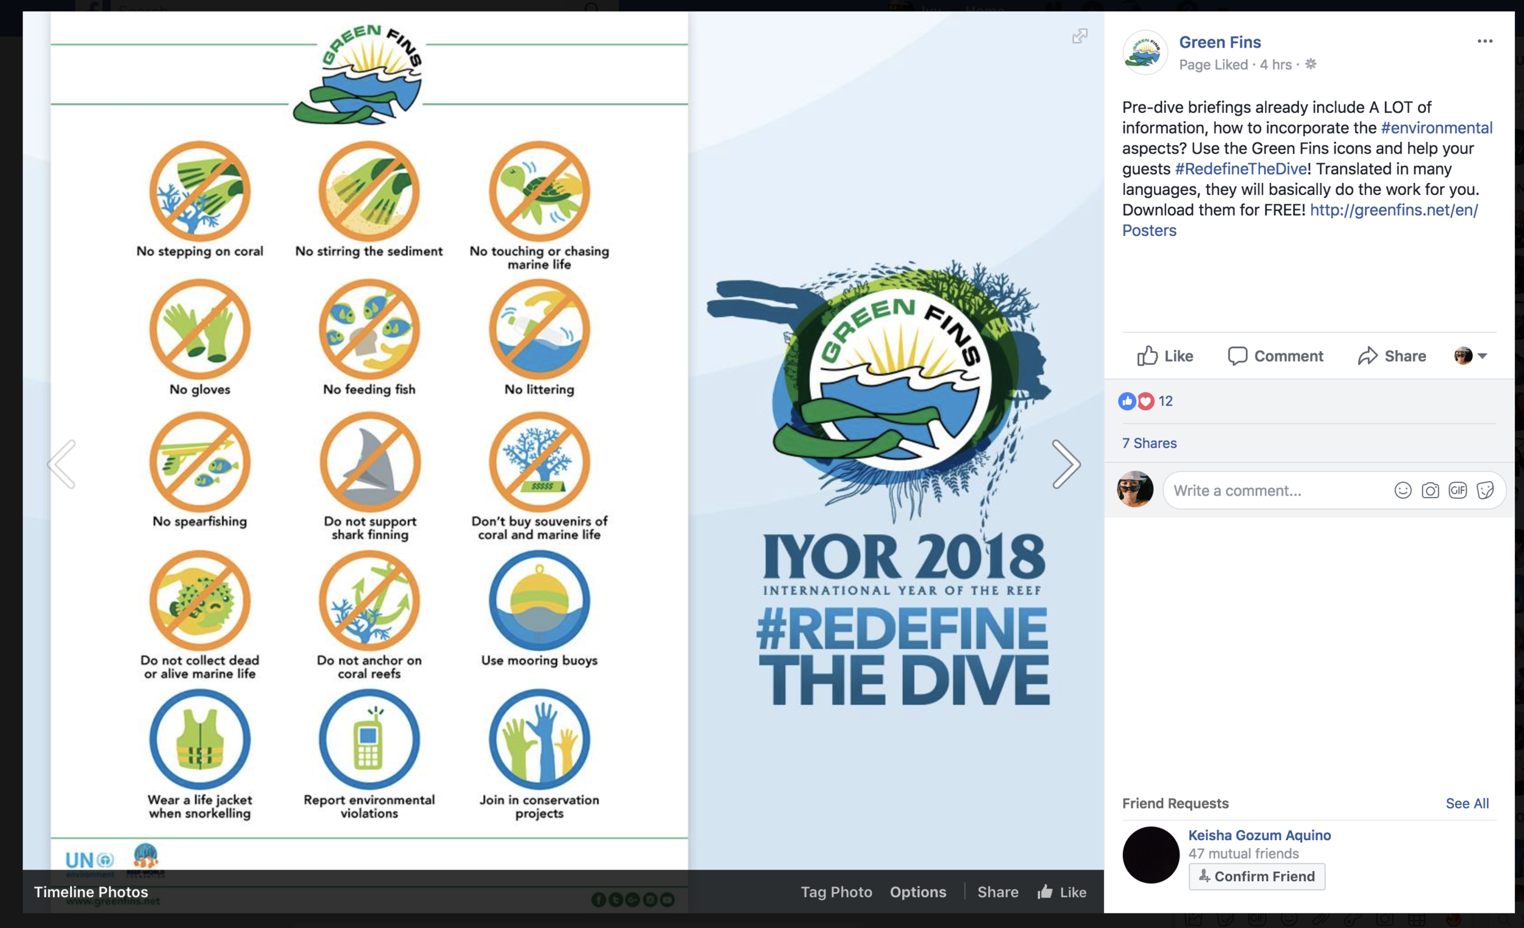
Task: Open the Timeline Photos album link
Action: tap(91, 891)
